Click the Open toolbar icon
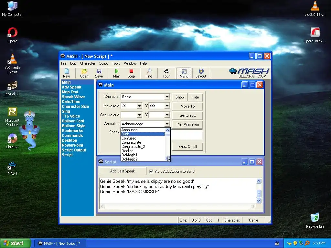This screenshot has height=248, width=331. [x=84, y=73]
